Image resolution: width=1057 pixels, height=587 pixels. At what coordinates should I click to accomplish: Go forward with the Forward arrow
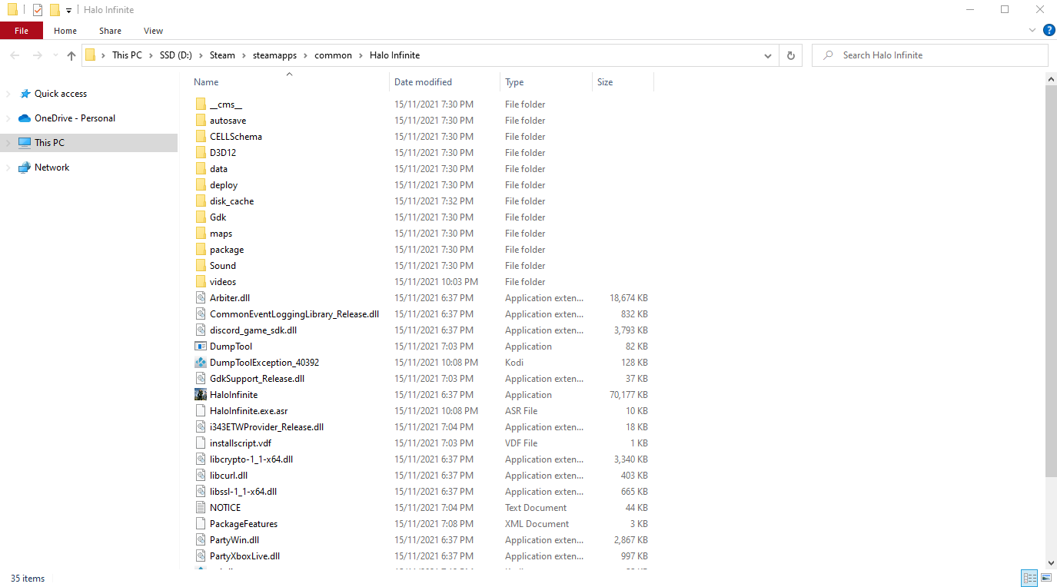point(37,55)
